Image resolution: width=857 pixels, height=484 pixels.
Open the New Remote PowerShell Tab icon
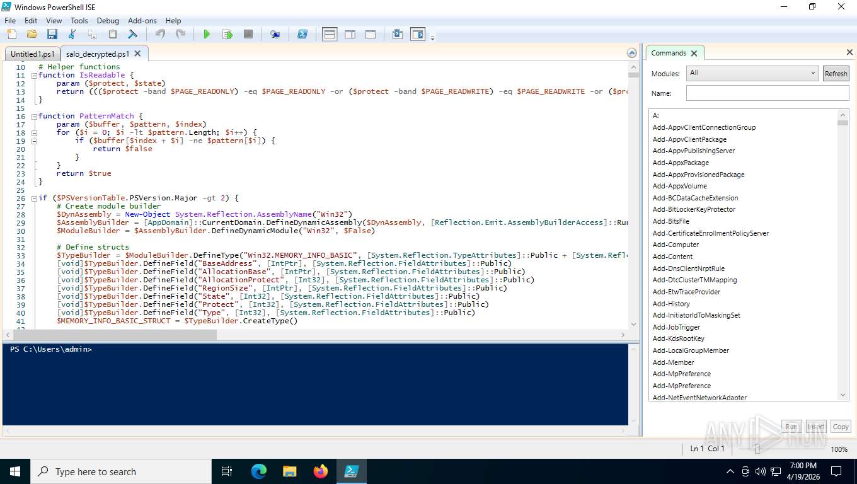275,34
